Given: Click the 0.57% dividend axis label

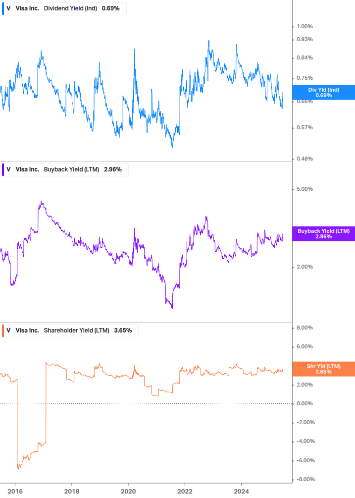Looking at the screenshot, I should [304, 128].
